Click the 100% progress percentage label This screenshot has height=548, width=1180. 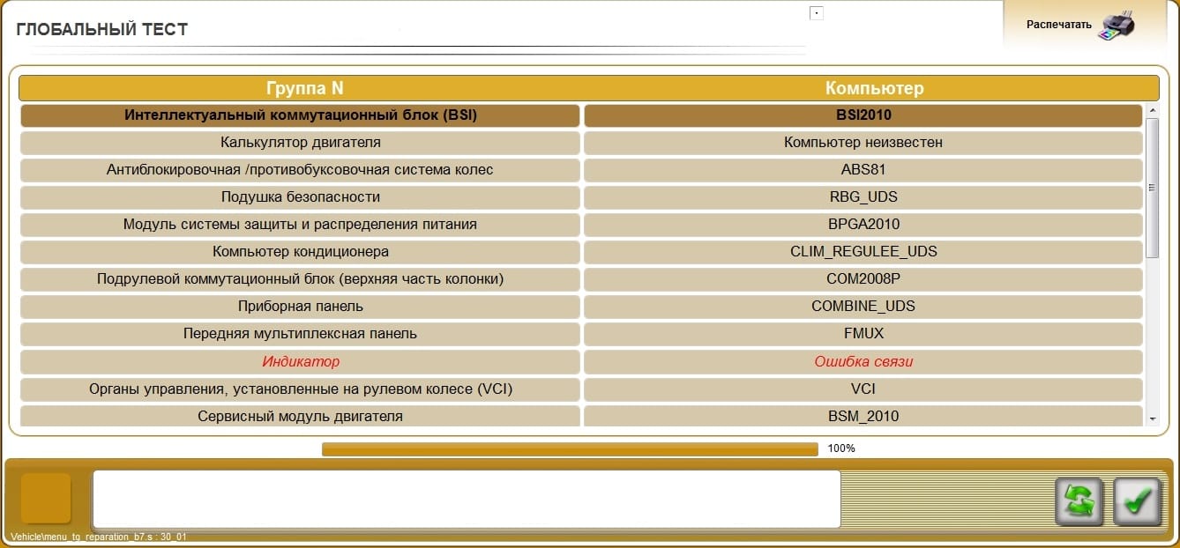click(x=841, y=448)
